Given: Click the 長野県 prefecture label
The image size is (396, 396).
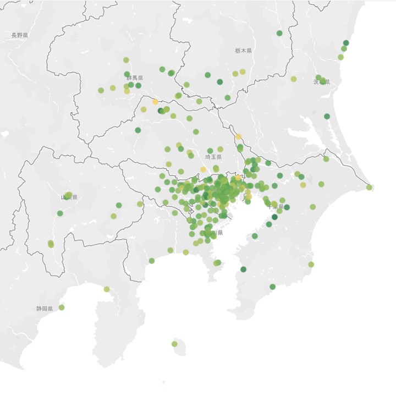Looking at the screenshot, I should pyautogui.click(x=19, y=35).
